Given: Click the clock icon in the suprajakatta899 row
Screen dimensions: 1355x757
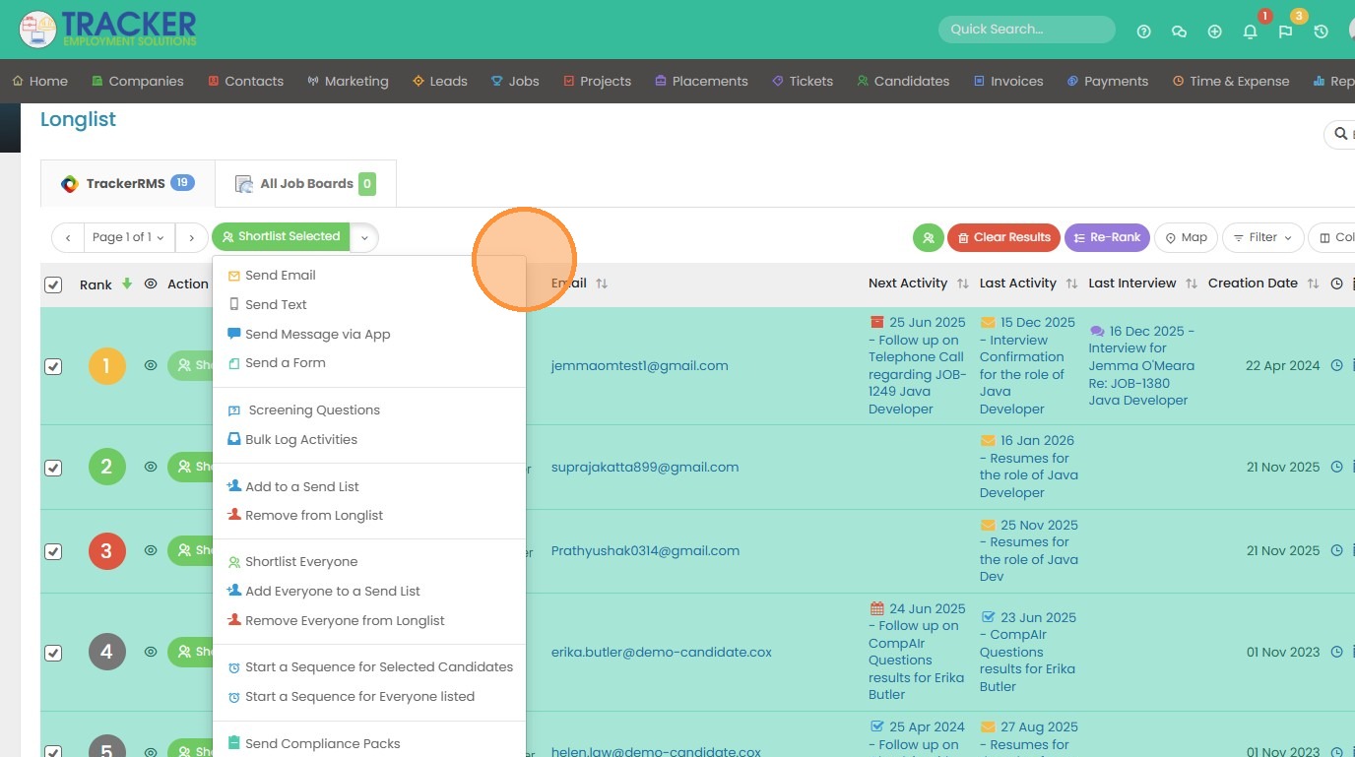Looking at the screenshot, I should 1337,468.
